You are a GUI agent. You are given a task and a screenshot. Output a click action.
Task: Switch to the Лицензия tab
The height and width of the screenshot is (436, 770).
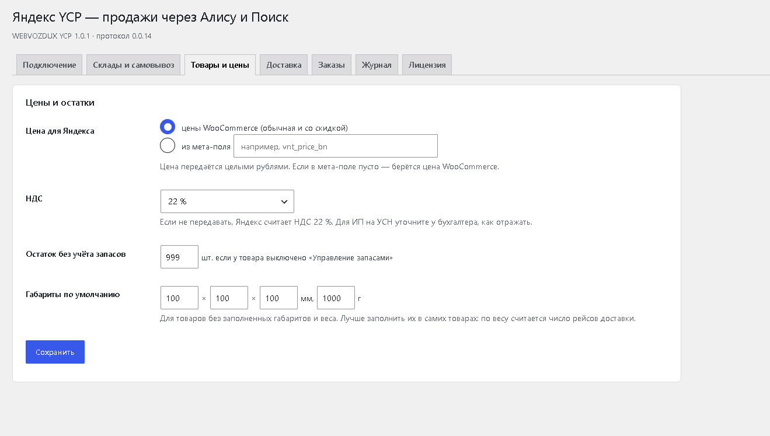click(427, 65)
